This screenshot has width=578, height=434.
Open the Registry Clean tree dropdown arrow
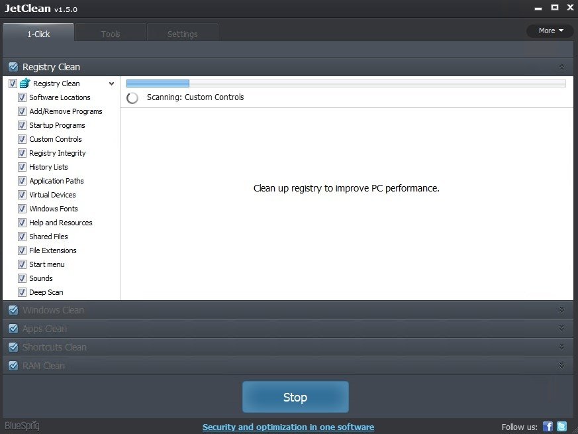pyautogui.click(x=111, y=83)
